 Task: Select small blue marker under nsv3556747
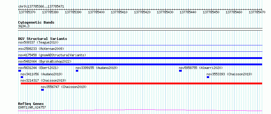[x=42, y=90]
